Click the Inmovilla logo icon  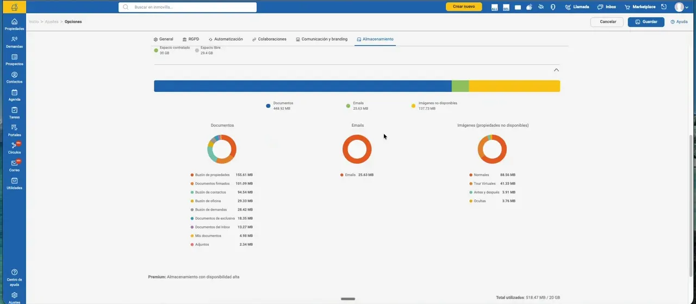pos(14,7)
